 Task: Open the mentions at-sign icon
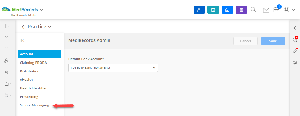pos(295,62)
